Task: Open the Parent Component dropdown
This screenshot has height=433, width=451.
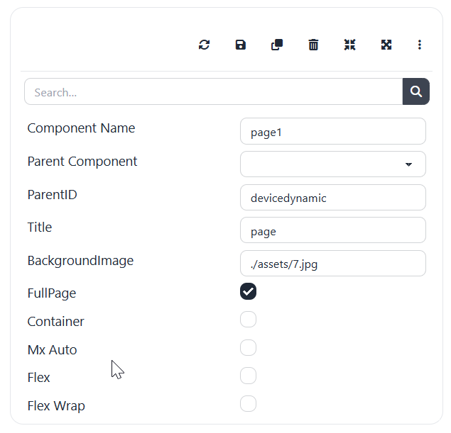Action: pyautogui.click(x=333, y=164)
